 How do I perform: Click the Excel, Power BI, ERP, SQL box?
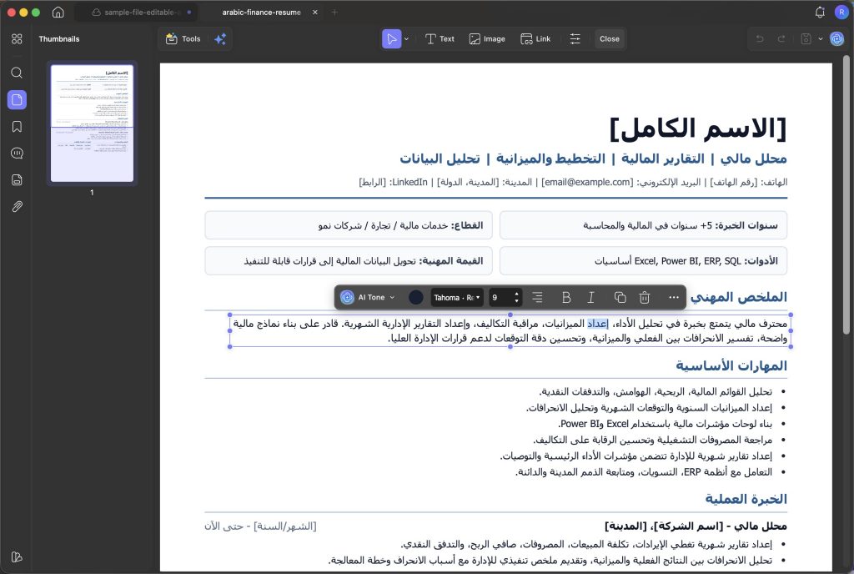coord(643,261)
